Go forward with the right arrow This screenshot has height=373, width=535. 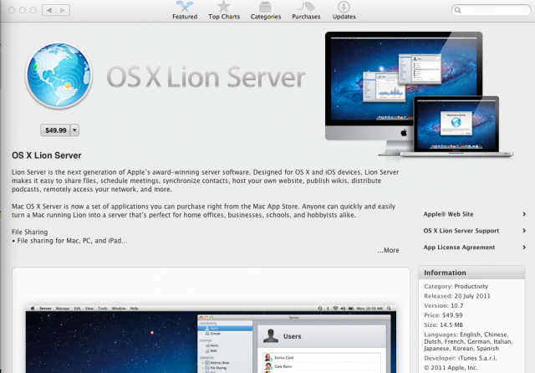pos(63,10)
